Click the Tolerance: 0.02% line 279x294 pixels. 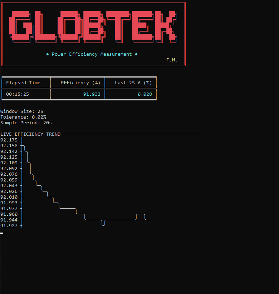[23, 117]
